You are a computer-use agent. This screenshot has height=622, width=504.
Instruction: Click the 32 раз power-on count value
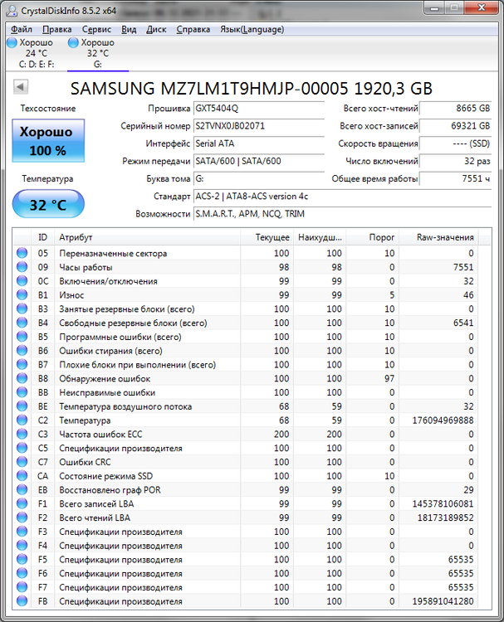456,161
